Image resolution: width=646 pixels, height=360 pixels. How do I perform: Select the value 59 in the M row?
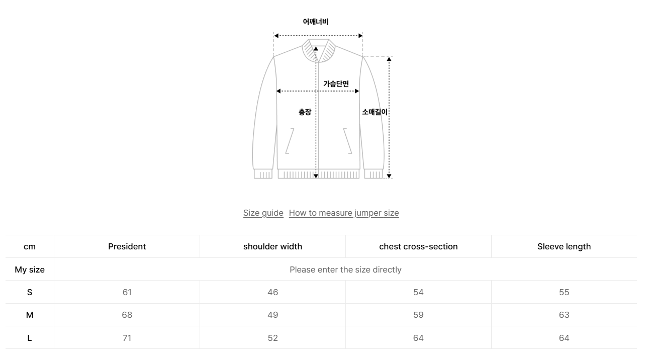(418, 315)
